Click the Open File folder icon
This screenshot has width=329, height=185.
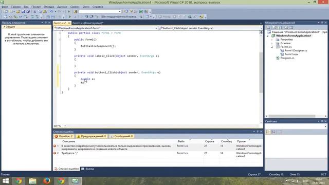click(x=18, y=11)
